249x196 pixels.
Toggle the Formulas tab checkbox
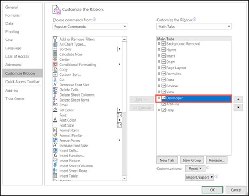pyautogui.click(x=163, y=73)
